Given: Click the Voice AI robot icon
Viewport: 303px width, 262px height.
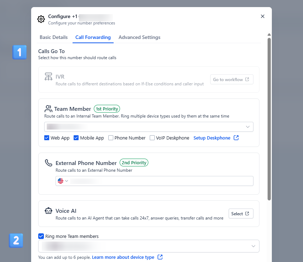Looking at the screenshot, I should pyautogui.click(x=48, y=211).
